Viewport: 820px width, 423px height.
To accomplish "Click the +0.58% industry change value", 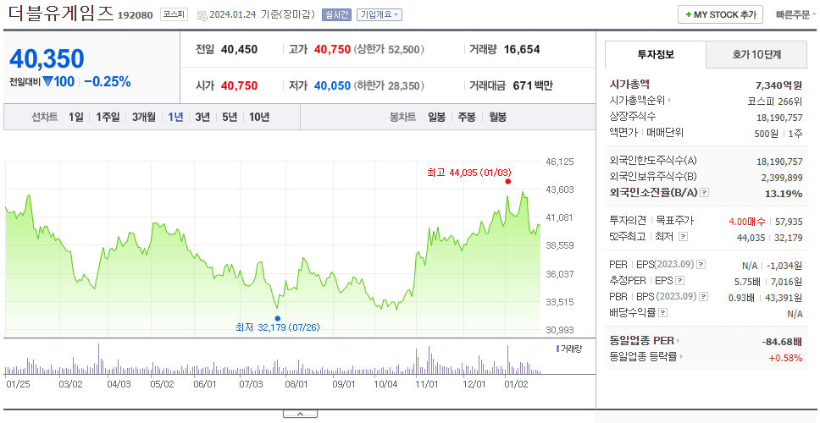I will (785, 358).
